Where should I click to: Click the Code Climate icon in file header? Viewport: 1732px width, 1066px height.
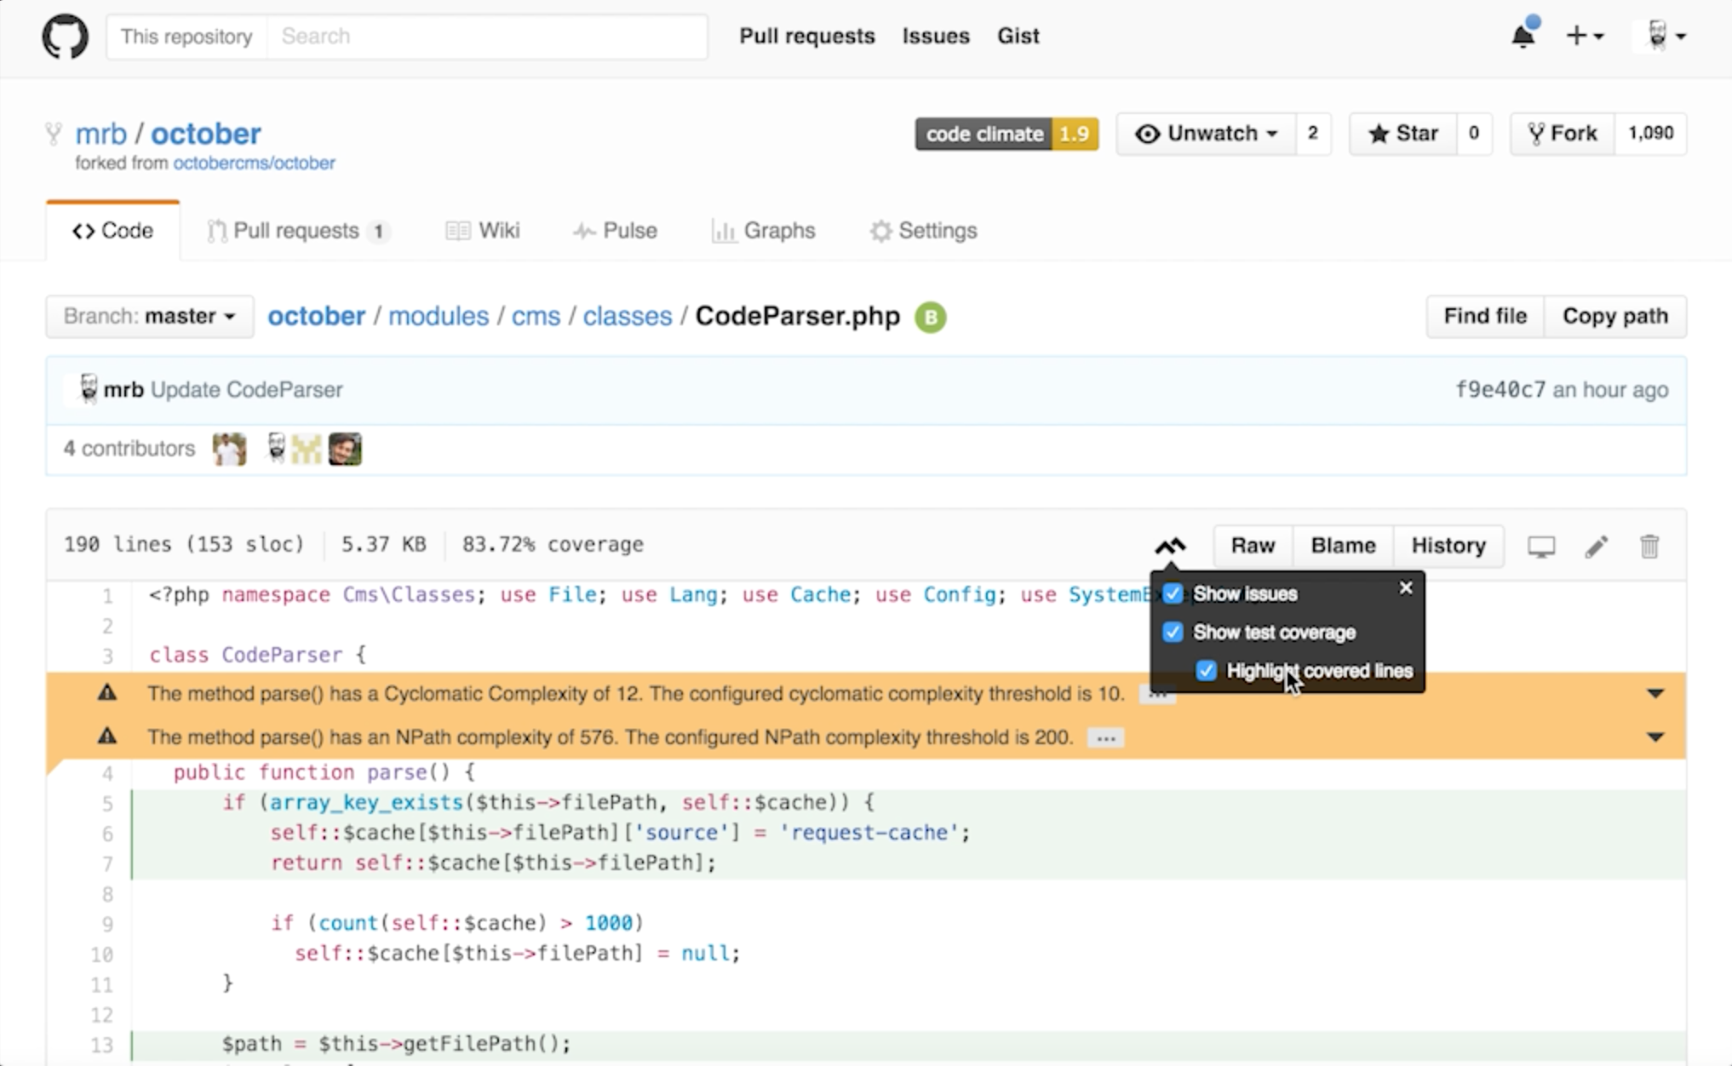tap(1170, 546)
